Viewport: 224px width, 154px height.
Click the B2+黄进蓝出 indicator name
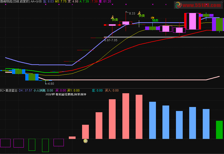(x=9, y=90)
